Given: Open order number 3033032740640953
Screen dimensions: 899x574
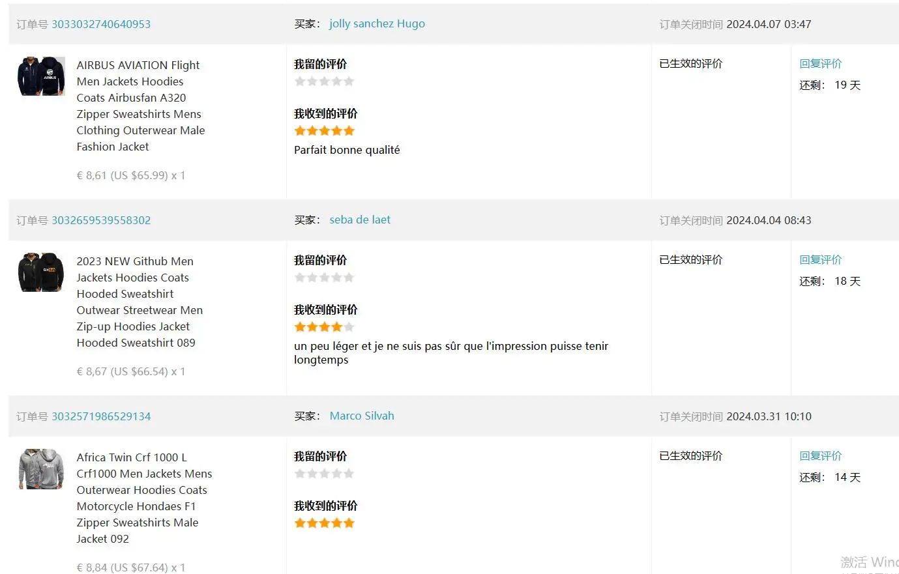Looking at the screenshot, I should [x=101, y=24].
